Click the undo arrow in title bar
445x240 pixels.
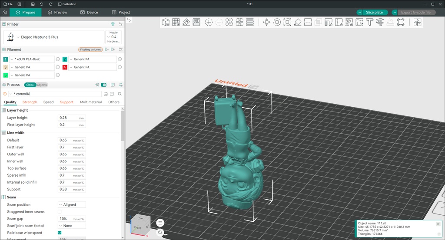(41, 4)
